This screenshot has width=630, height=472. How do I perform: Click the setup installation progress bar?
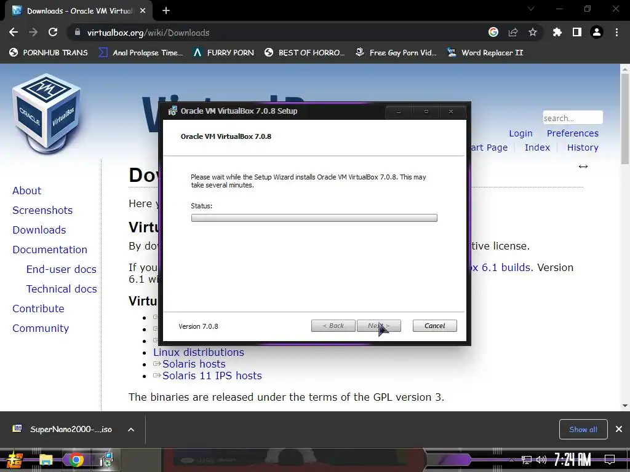[x=314, y=218]
